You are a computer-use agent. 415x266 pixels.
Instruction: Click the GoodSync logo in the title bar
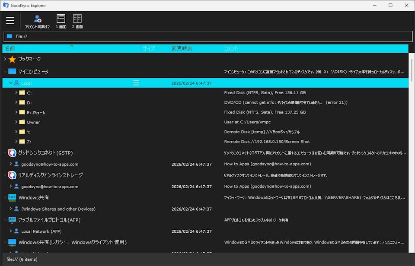point(5,5)
